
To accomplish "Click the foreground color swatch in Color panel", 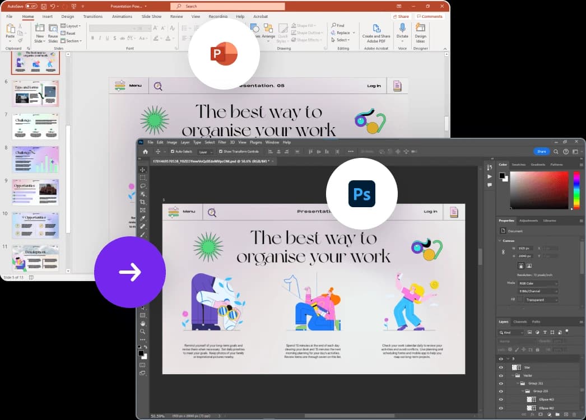I will (x=502, y=176).
